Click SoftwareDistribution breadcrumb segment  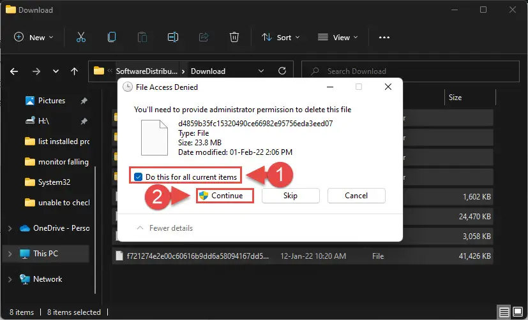(147, 71)
